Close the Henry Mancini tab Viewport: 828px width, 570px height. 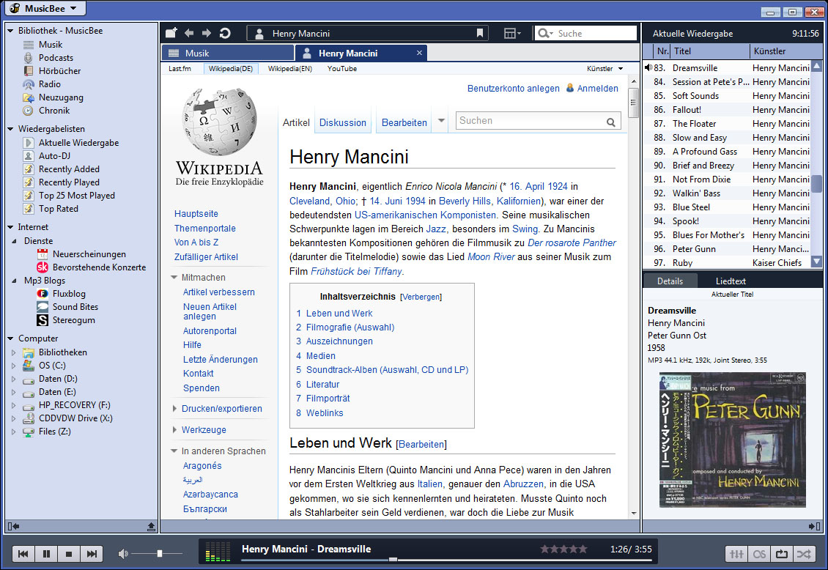click(419, 53)
